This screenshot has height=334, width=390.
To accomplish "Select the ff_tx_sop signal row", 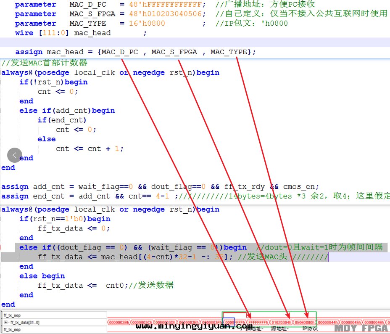I will tap(12, 315).
